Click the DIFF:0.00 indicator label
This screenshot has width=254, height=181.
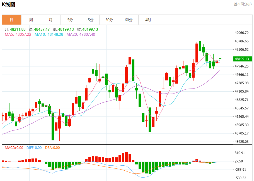(34, 148)
